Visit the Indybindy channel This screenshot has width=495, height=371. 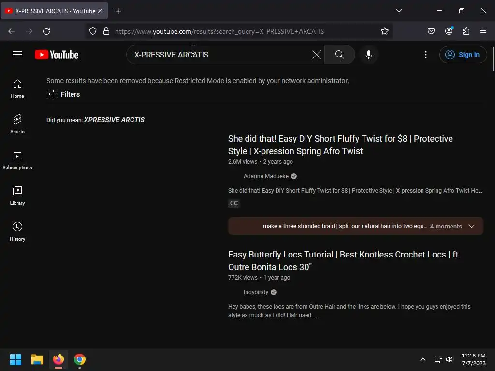coord(256,292)
